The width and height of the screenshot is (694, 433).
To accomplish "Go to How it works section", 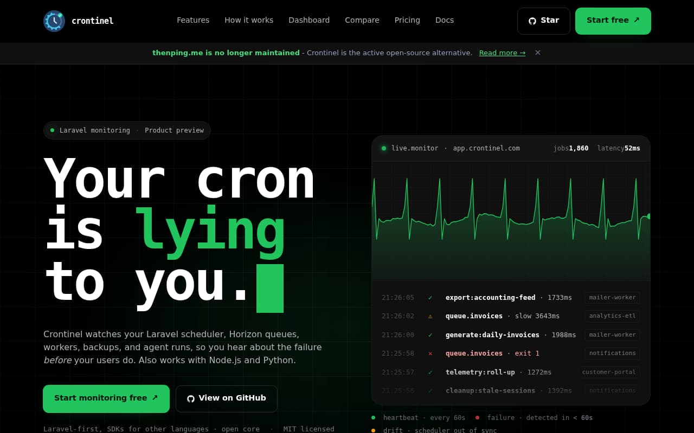I will pos(249,20).
